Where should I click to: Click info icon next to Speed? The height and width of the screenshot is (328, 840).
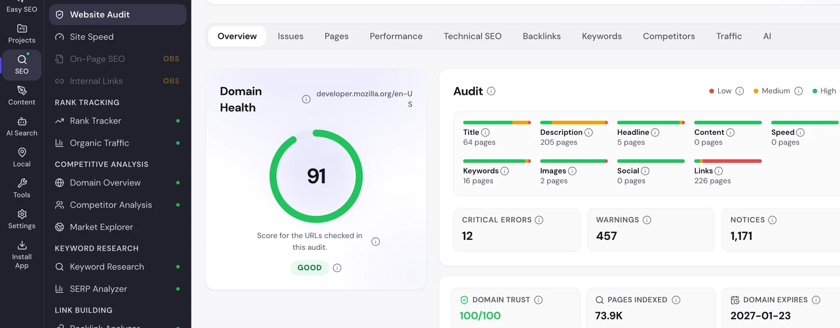click(800, 132)
